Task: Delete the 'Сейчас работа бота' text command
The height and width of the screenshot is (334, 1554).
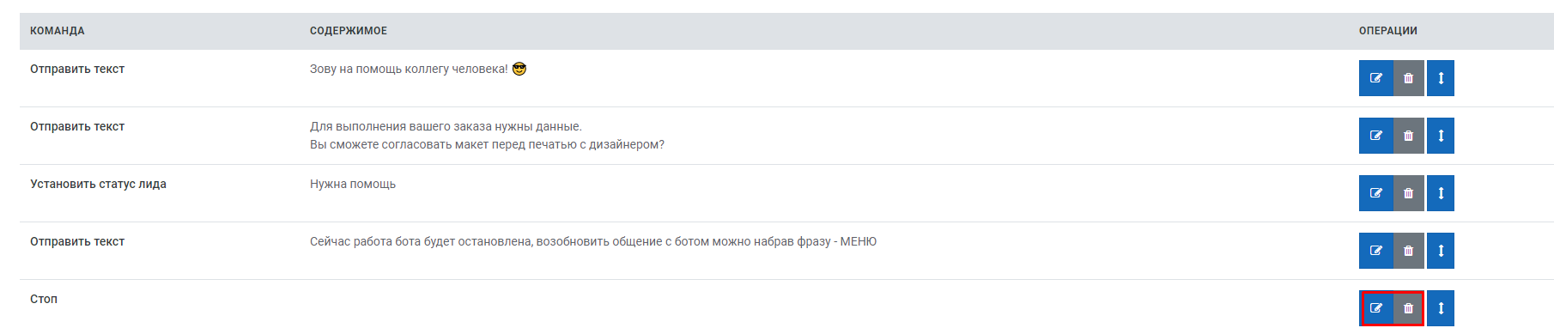Action: tap(1408, 251)
